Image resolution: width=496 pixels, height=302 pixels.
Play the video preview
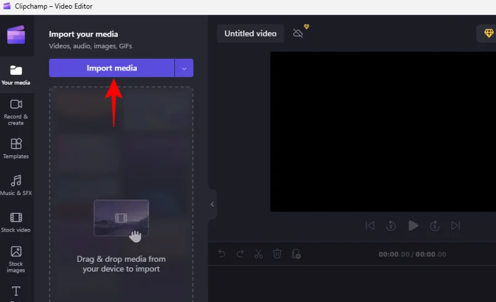point(413,225)
